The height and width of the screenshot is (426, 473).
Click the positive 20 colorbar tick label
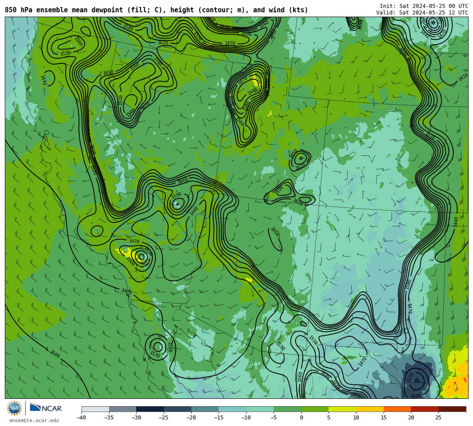(x=411, y=418)
